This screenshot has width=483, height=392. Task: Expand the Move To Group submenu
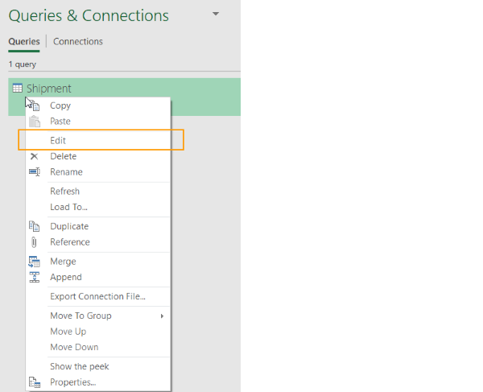[x=162, y=316]
